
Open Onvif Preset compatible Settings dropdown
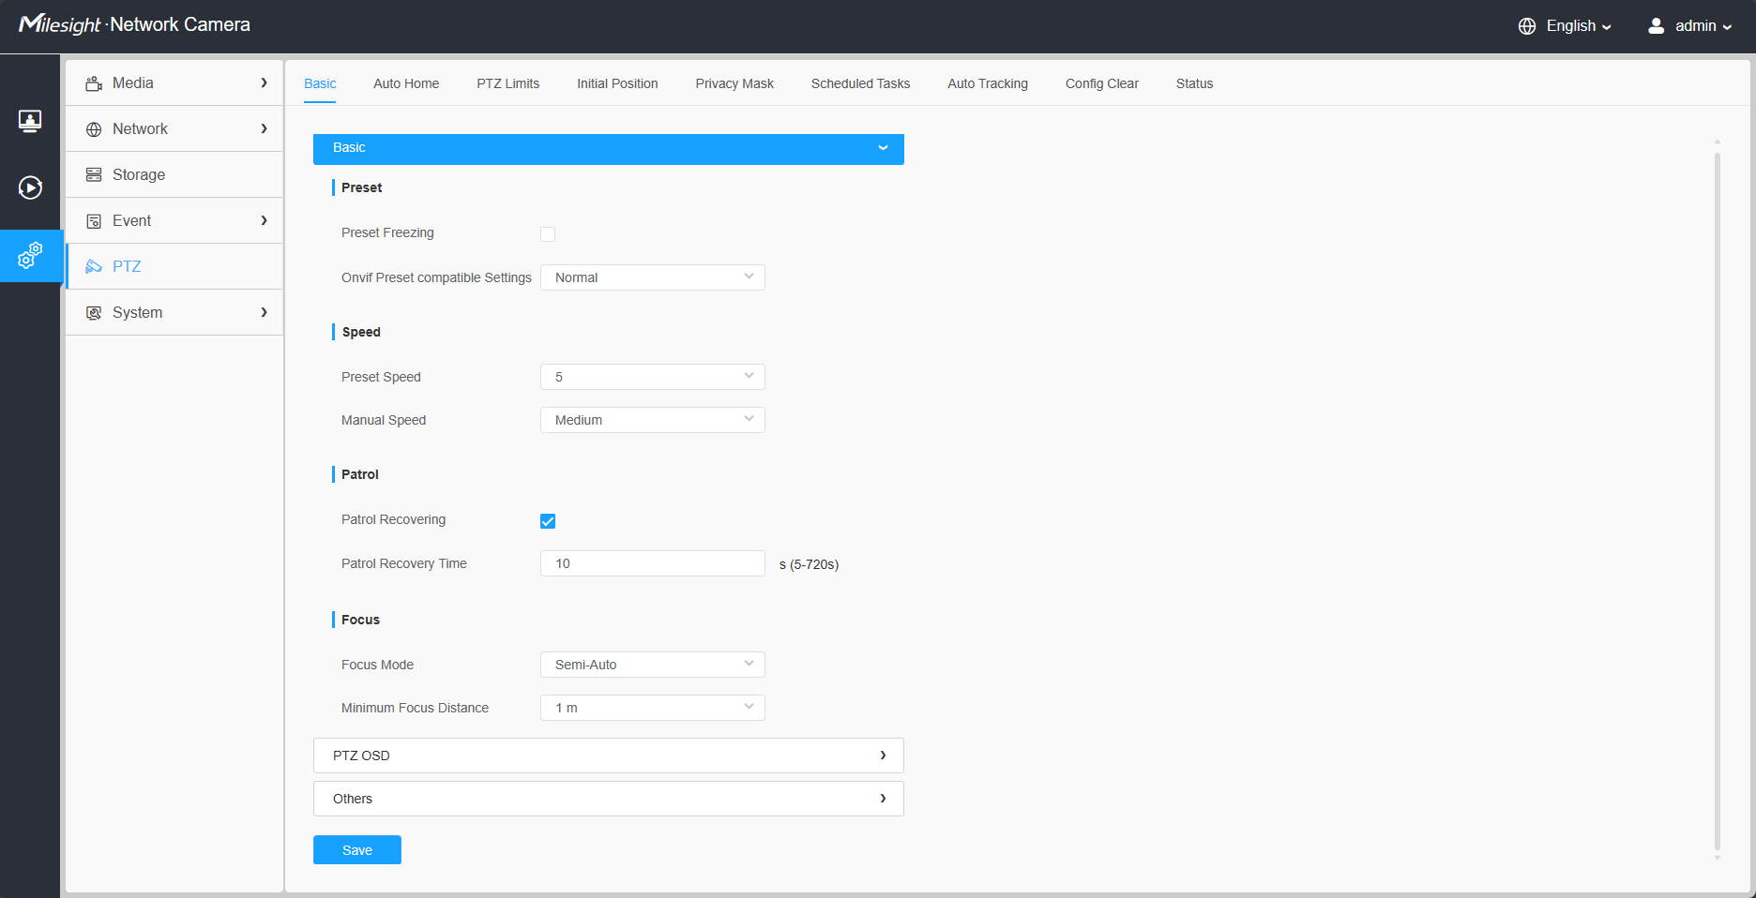click(x=653, y=277)
